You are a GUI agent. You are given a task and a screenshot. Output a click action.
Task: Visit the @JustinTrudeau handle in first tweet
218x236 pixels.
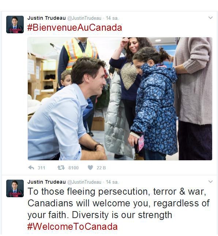click(x=84, y=18)
